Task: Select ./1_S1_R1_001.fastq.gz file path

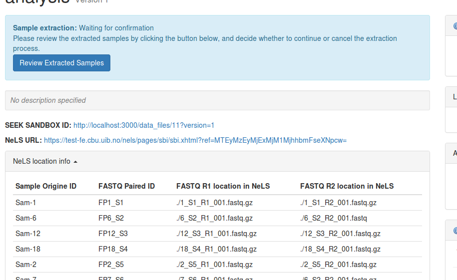Action: [x=214, y=203]
